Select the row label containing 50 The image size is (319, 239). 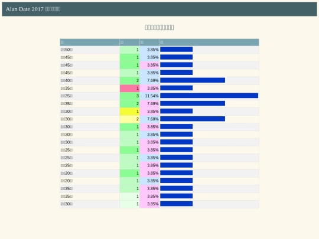click(67, 50)
